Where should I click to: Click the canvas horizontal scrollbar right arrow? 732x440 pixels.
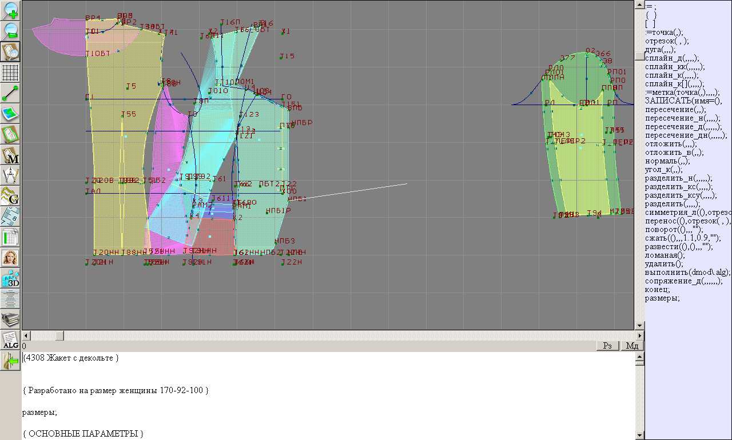[639, 335]
